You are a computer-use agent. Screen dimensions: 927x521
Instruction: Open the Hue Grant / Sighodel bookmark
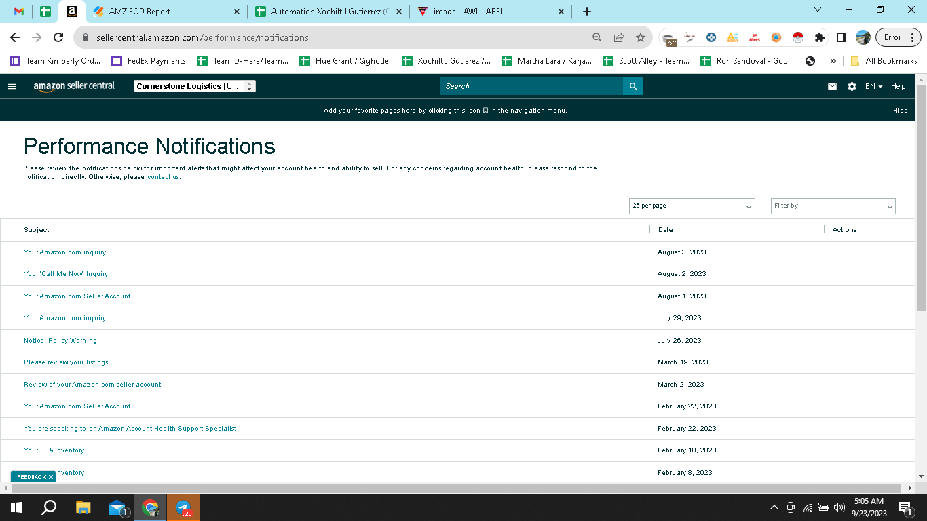pos(345,60)
